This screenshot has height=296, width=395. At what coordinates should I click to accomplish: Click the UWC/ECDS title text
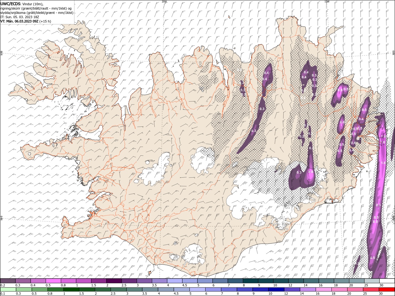pyautogui.click(x=10, y=4)
